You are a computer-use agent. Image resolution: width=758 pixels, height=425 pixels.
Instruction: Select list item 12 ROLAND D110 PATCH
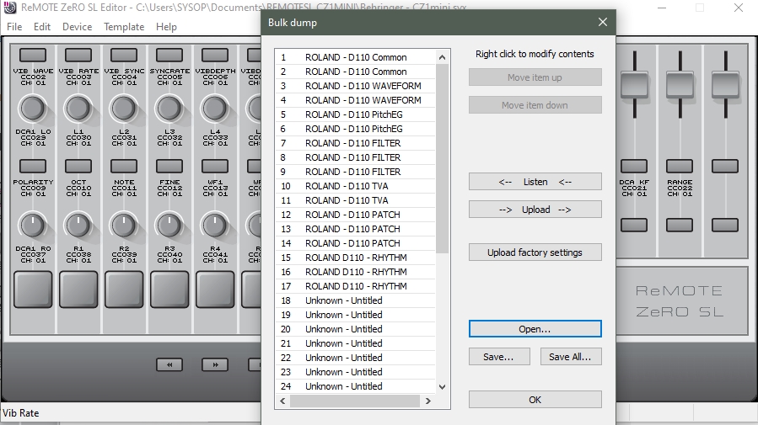coord(355,215)
